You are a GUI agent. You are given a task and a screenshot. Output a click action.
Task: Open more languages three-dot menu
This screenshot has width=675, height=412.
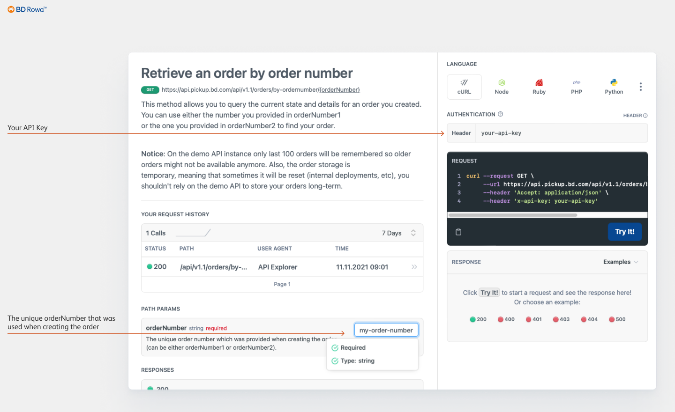click(x=640, y=87)
